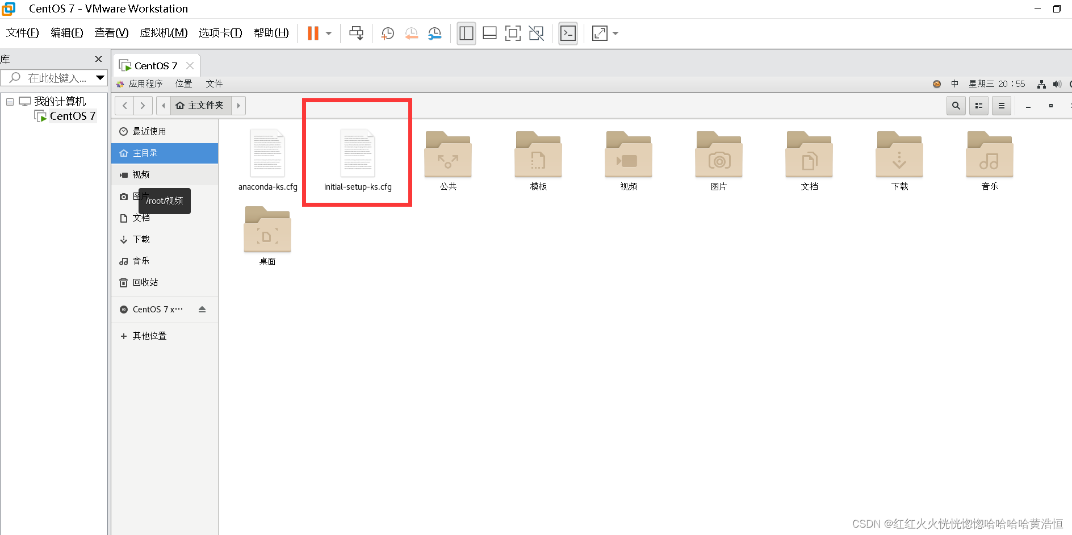This screenshot has height=535, width=1072.
Task: Select 音乐 in the sidebar
Action: point(165,261)
